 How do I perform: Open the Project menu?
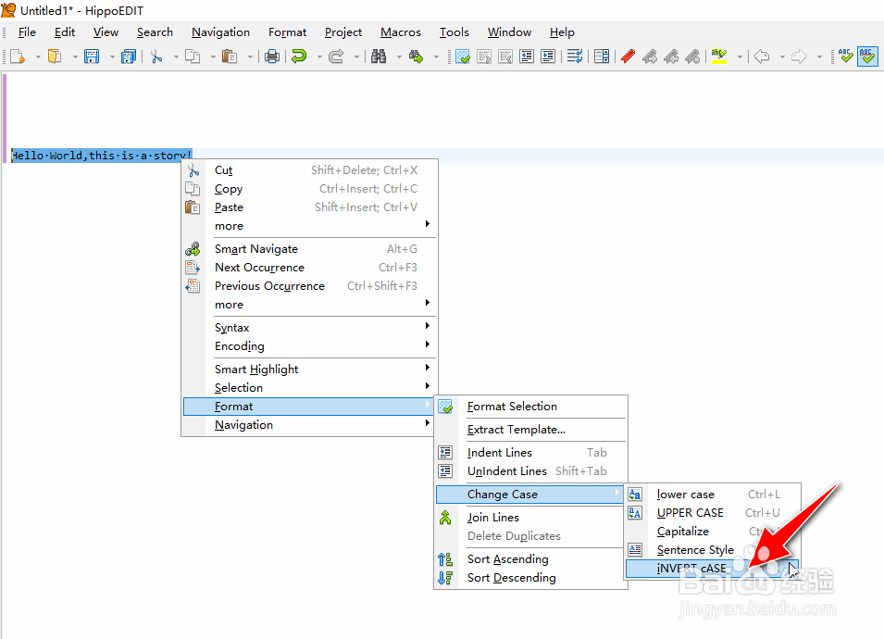tap(343, 32)
